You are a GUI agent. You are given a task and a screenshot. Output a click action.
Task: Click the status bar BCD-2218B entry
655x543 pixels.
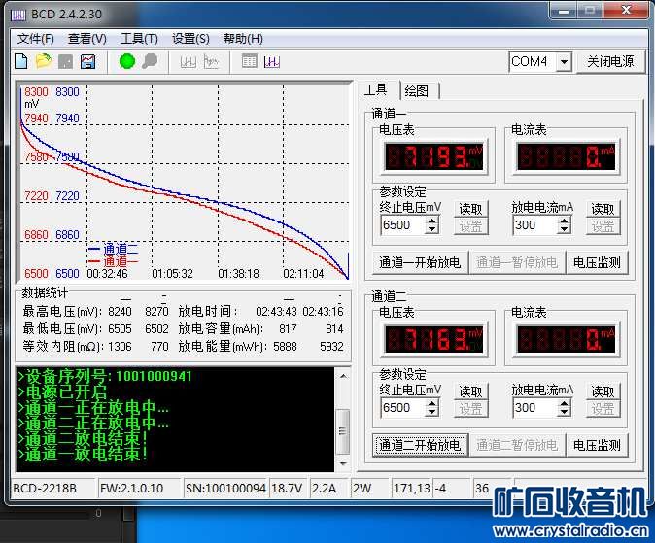click(53, 488)
